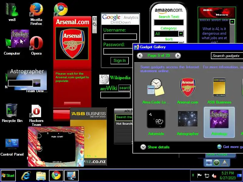The width and height of the screenshot is (243, 182).
Task: Select the highlighted Astrology gadget in Gadget Gallery
Action: click(219, 122)
